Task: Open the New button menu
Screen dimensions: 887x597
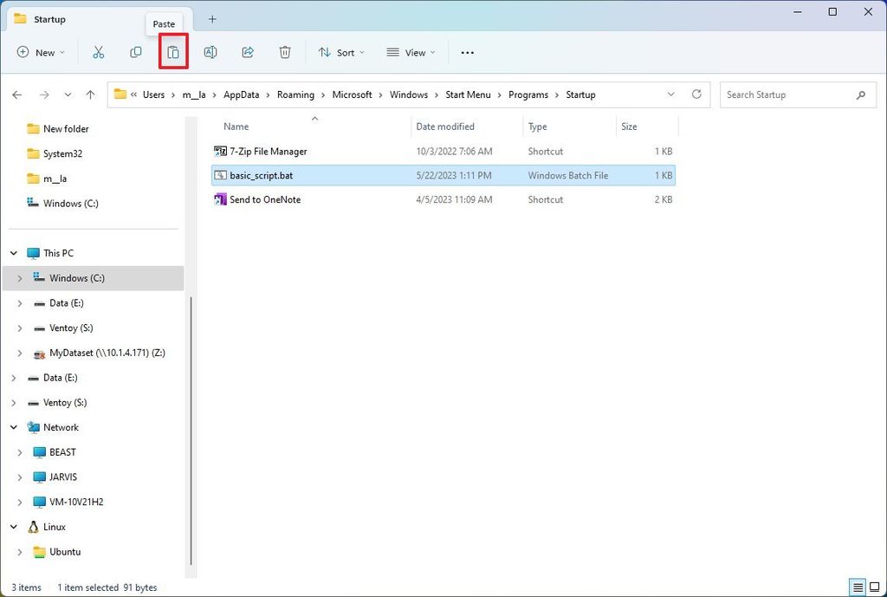Action: tap(41, 52)
